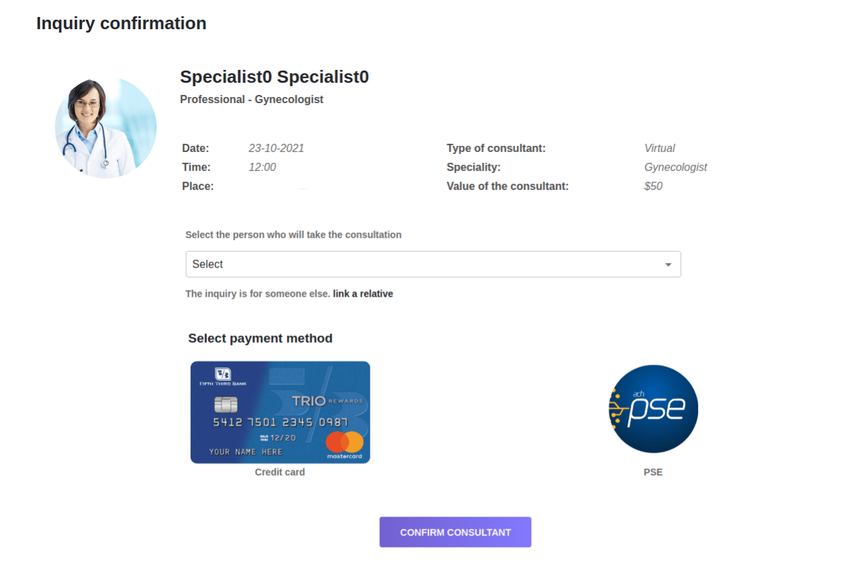Click the specialist name Specialist0 Specialist0
Image resolution: width=852 pixels, height=562 pixels.
click(274, 77)
